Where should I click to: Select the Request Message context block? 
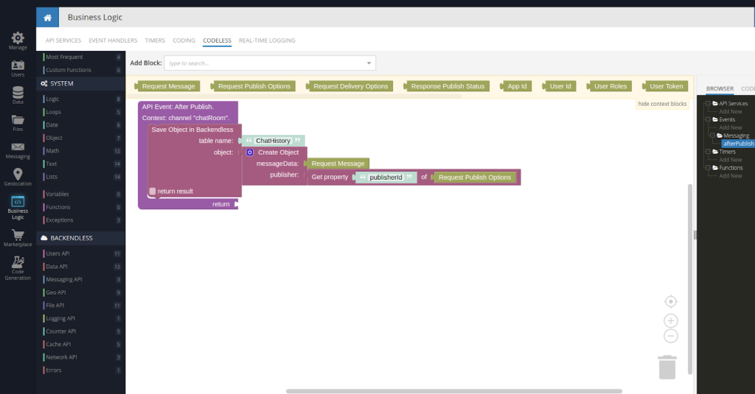click(167, 86)
